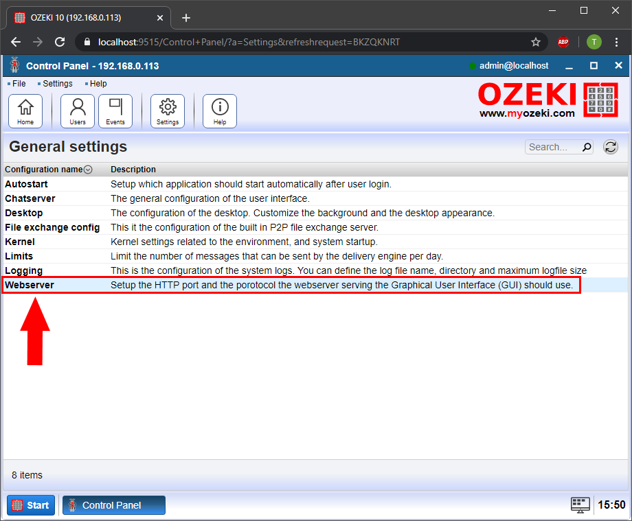
Task: Maximize the Control Panel inner window
Action: pyautogui.click(x=594, y=66)
